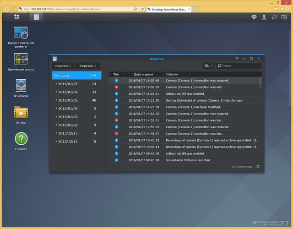Select the Все даты entry
The width and height of the screenshot is (293, 229).
[76, 75]
